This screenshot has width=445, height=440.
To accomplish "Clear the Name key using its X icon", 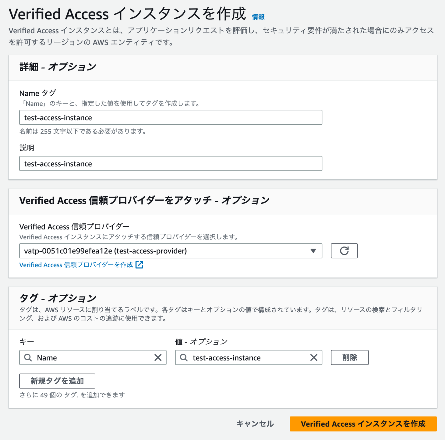I will coord(158,358).
